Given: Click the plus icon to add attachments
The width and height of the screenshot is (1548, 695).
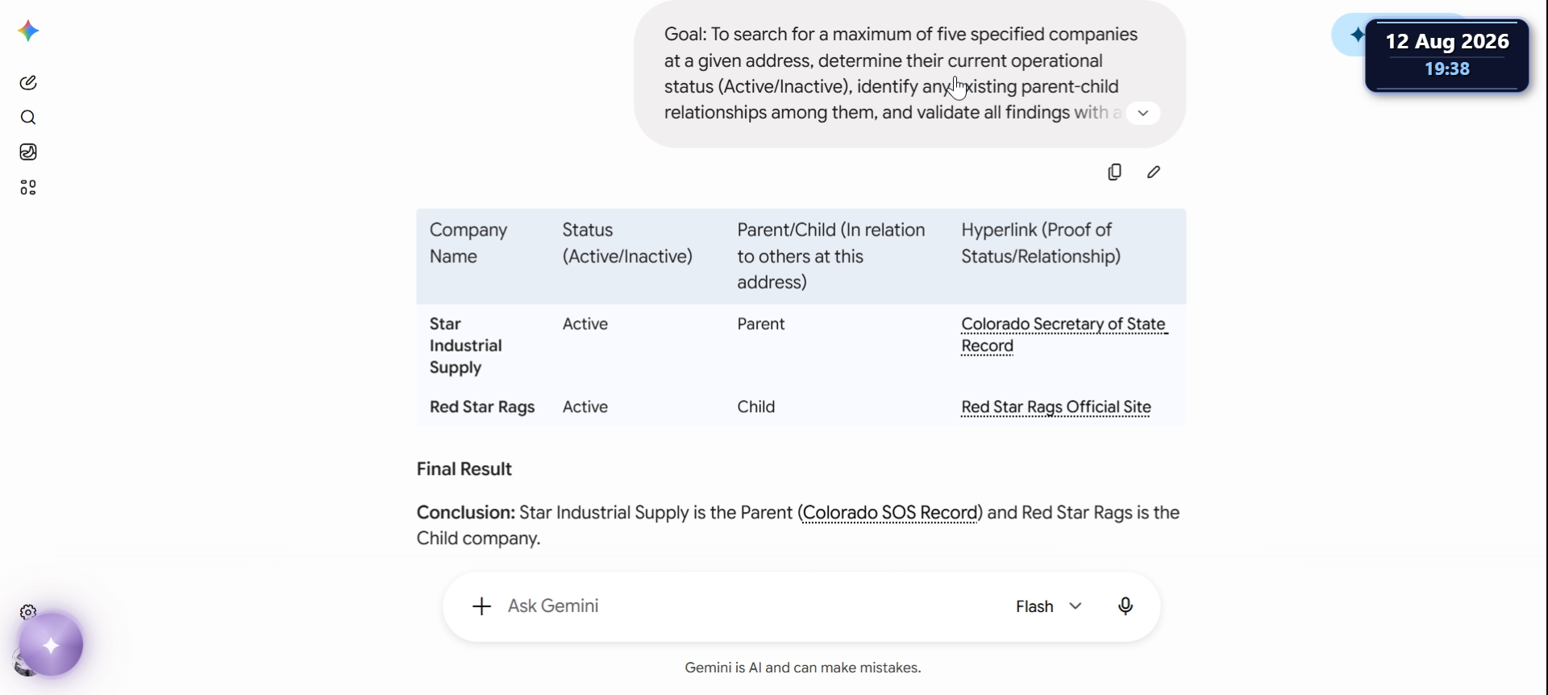Looking at the screenshot, I should 481,606.
